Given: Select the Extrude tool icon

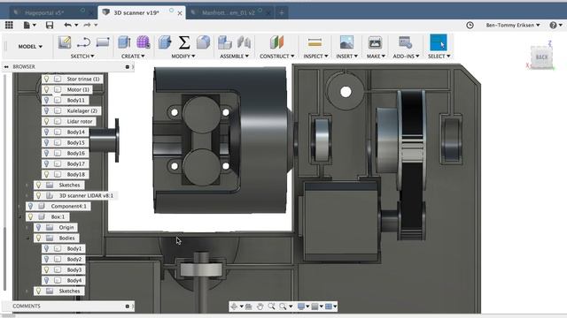Looking at the screenshot, I should point(124,42).
